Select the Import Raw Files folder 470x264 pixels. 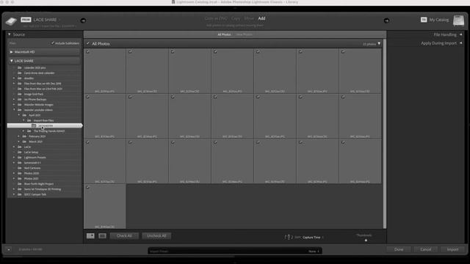(43, 120)
